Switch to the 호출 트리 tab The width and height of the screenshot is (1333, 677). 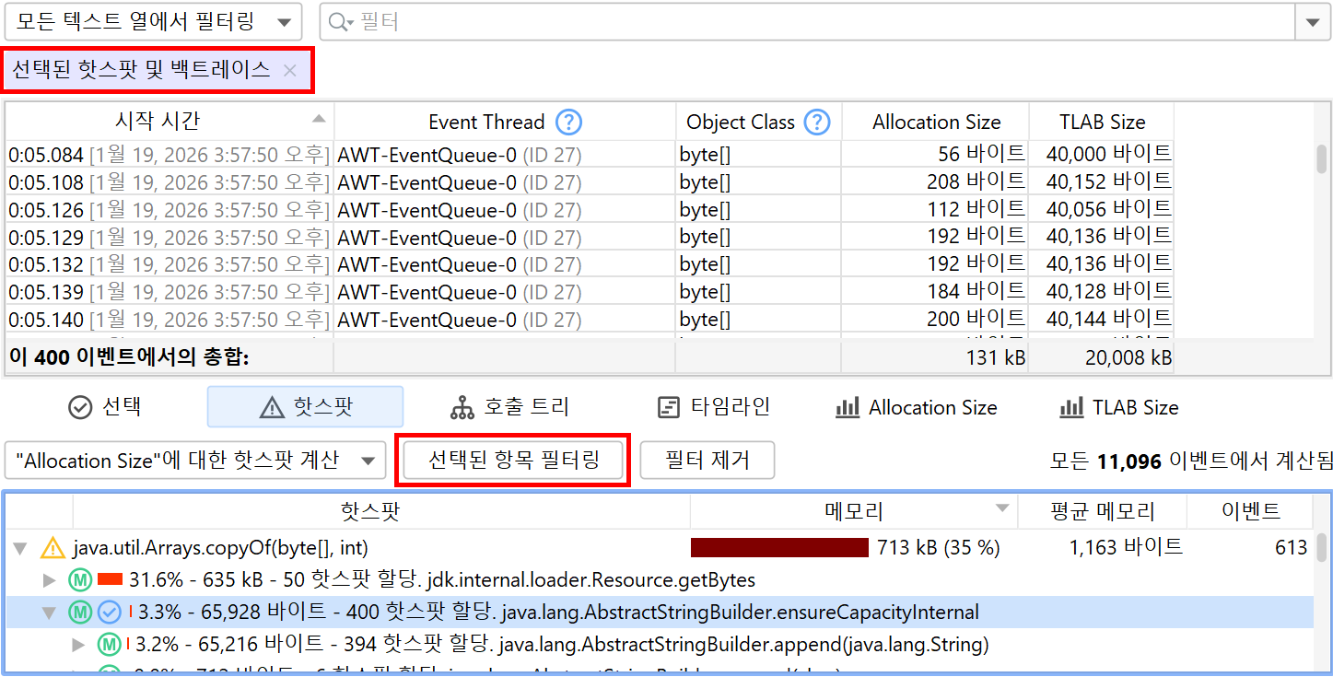pyautogui.click(x=509, y=407)
